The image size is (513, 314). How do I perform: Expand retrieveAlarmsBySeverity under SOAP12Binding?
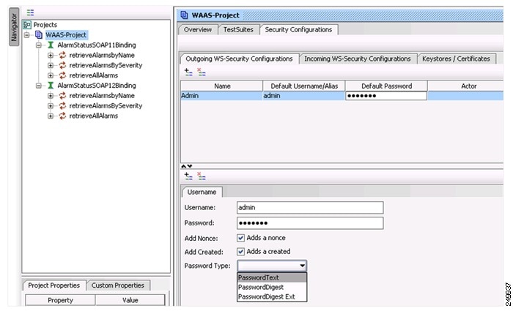click(51, 105)
